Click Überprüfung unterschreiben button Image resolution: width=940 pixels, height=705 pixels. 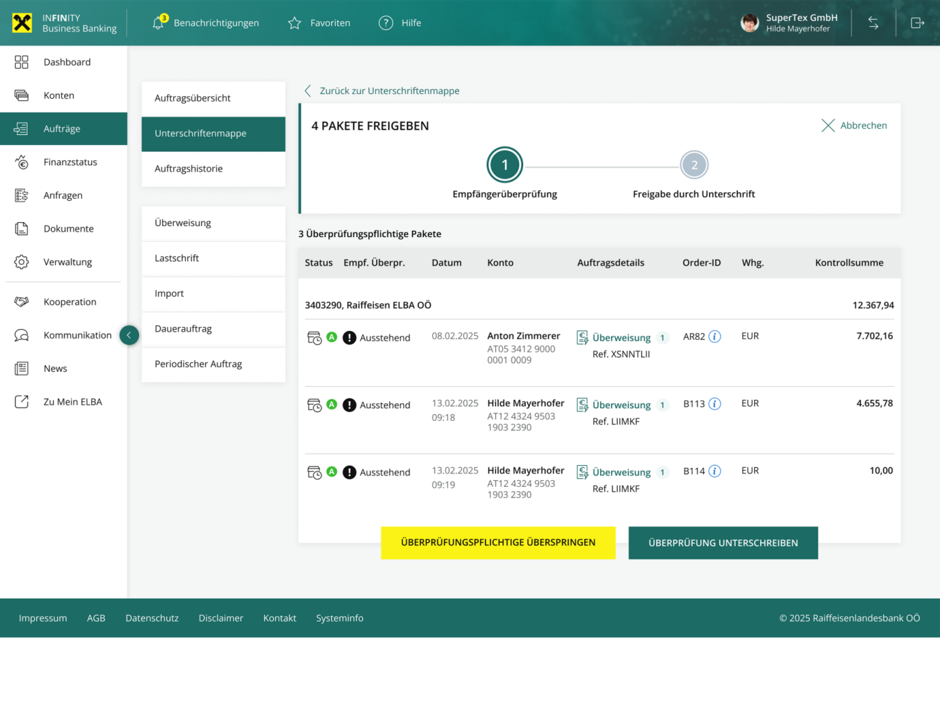(x=722, y=543)
